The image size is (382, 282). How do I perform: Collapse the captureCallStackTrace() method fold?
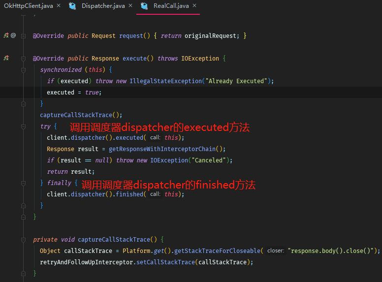(24, 240)
